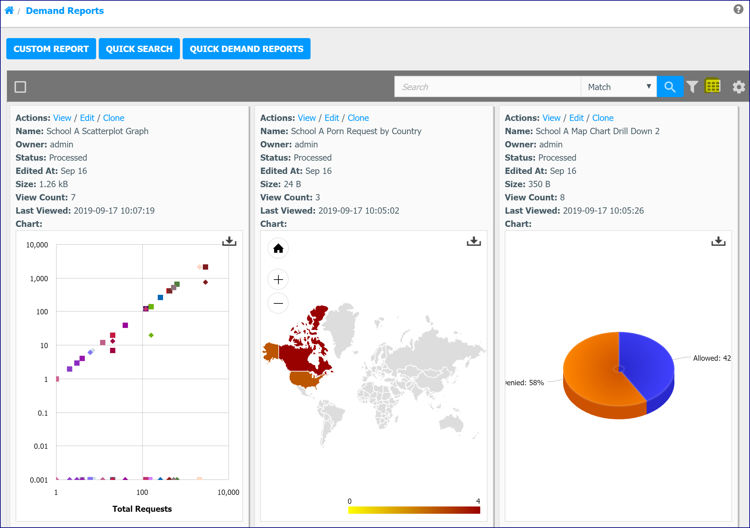The height and width of the screenshot is (528, 750).
Task: Download the scatterplot chart
Action: tap(229, 241)
